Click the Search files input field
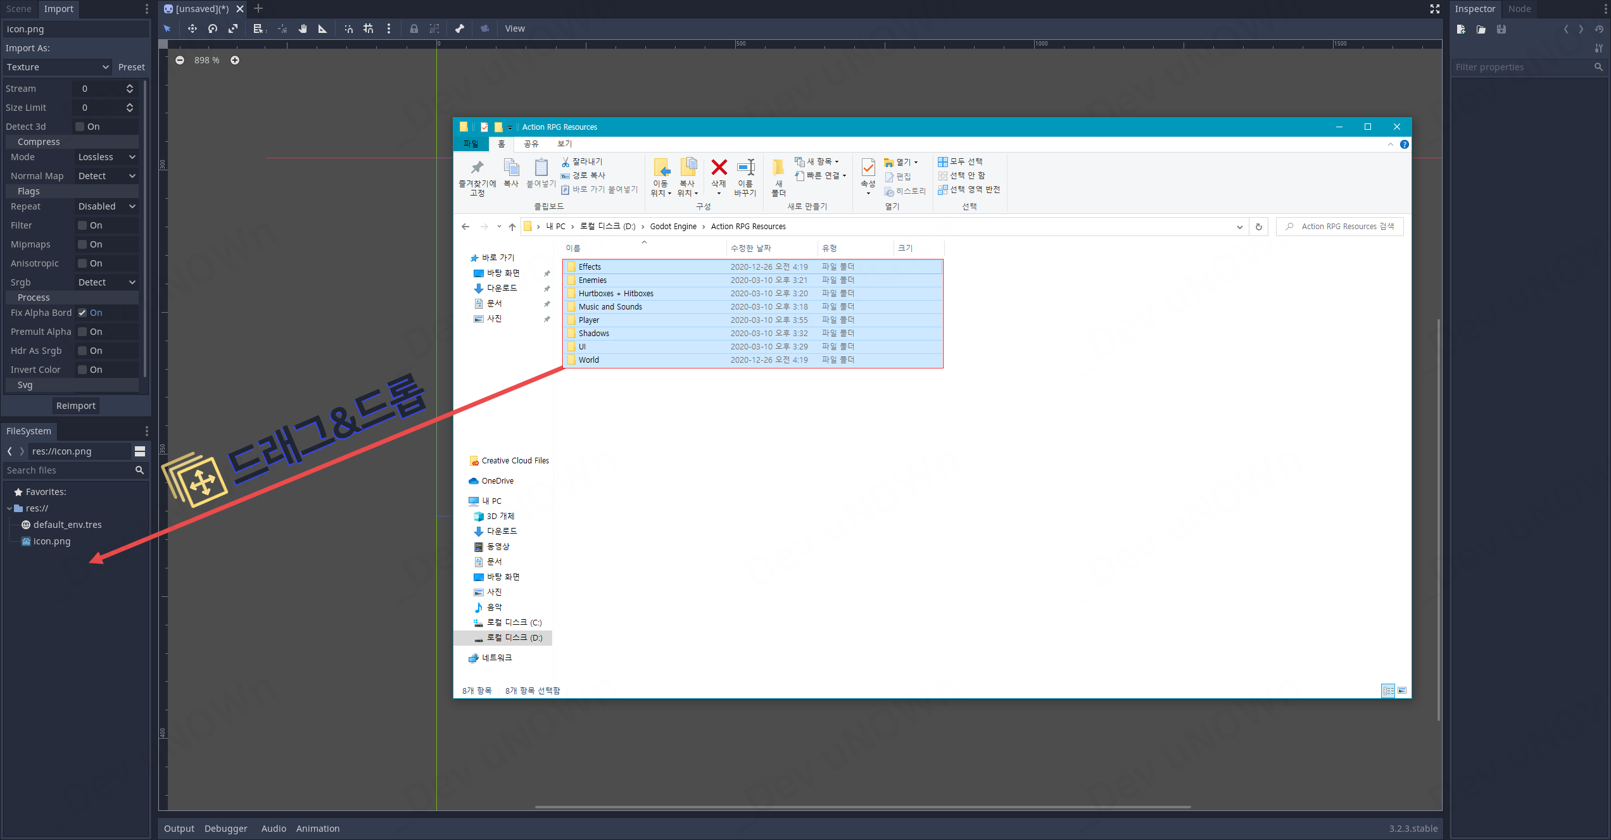This screenshot has width=1611, height=840. (68, 470)
